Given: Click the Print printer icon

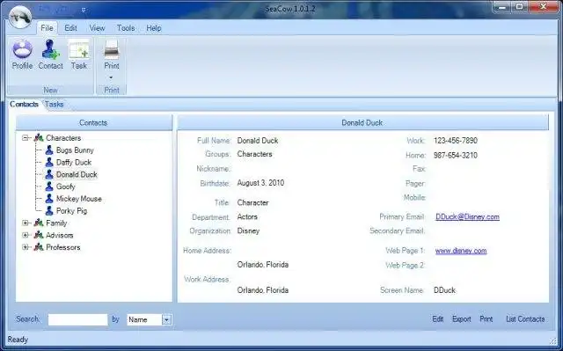Looking at the screenshot, I should point(112,50).
